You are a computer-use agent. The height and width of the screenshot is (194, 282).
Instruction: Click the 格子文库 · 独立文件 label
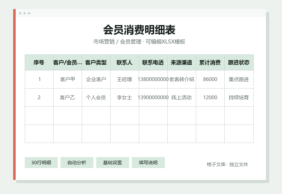[227, 164]
